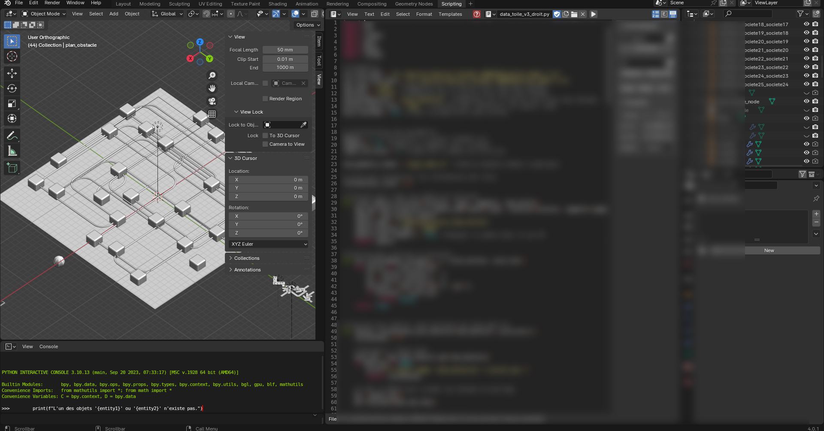This screenshot has width=824, height=431.
Task: Select the Add Cube tool
Action: click(x=12, y=168)
